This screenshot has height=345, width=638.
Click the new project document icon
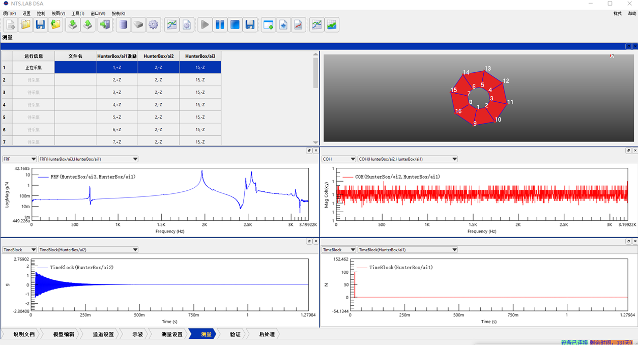click(x=10, y=24)
